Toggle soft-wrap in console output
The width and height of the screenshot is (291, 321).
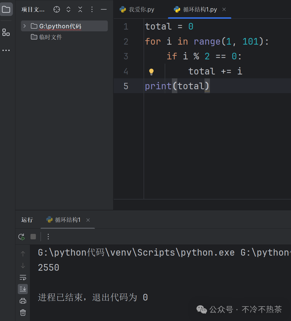coord(23,278)
